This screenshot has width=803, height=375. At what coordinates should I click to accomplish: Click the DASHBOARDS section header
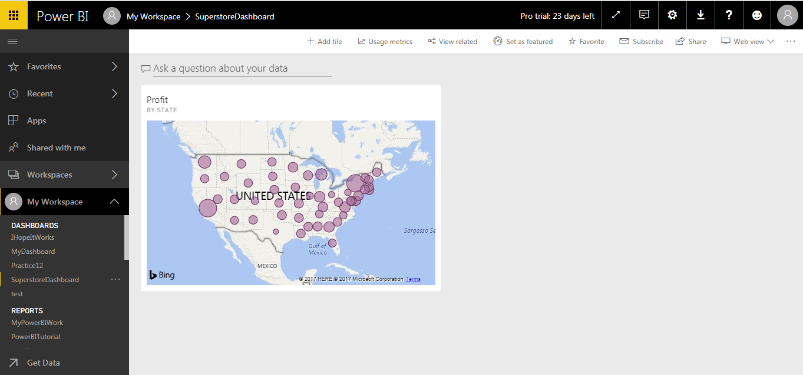tap(35, 226)
